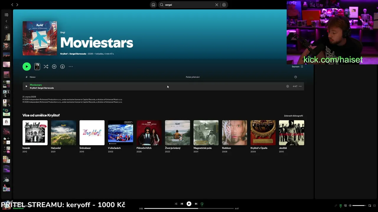Viewport: 378px width, 212px height.
Task: Open the Kryštof artist link under the title
Action: click(x=64, y=54)
